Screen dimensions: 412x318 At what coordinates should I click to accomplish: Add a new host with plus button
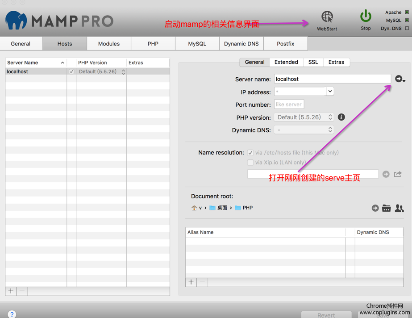[x=11, y=291]
